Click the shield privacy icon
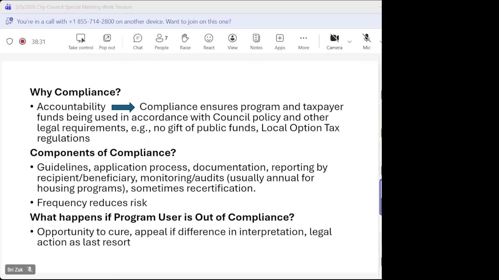Image resolution: width=499 pixels, height=280 pixels. 10,41
